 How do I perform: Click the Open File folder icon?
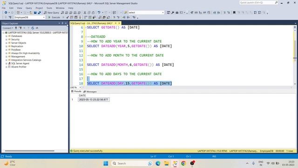click(31, 13)
